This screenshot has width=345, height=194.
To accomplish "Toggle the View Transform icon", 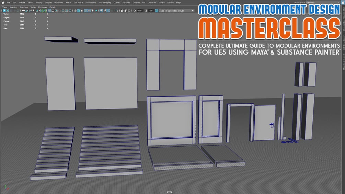I will point(157,11).
